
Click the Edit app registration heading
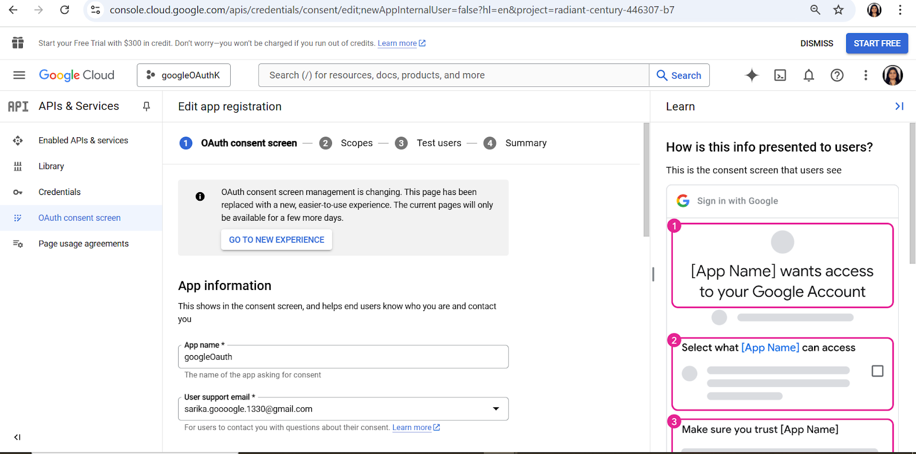tap(230, 106)
